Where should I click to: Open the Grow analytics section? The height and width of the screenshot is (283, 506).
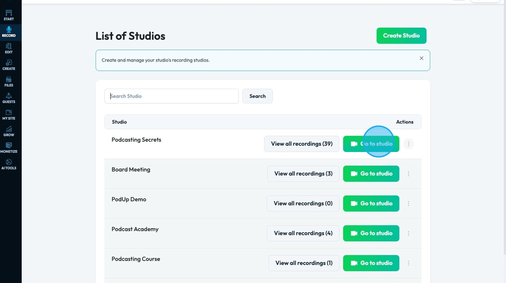9,131
